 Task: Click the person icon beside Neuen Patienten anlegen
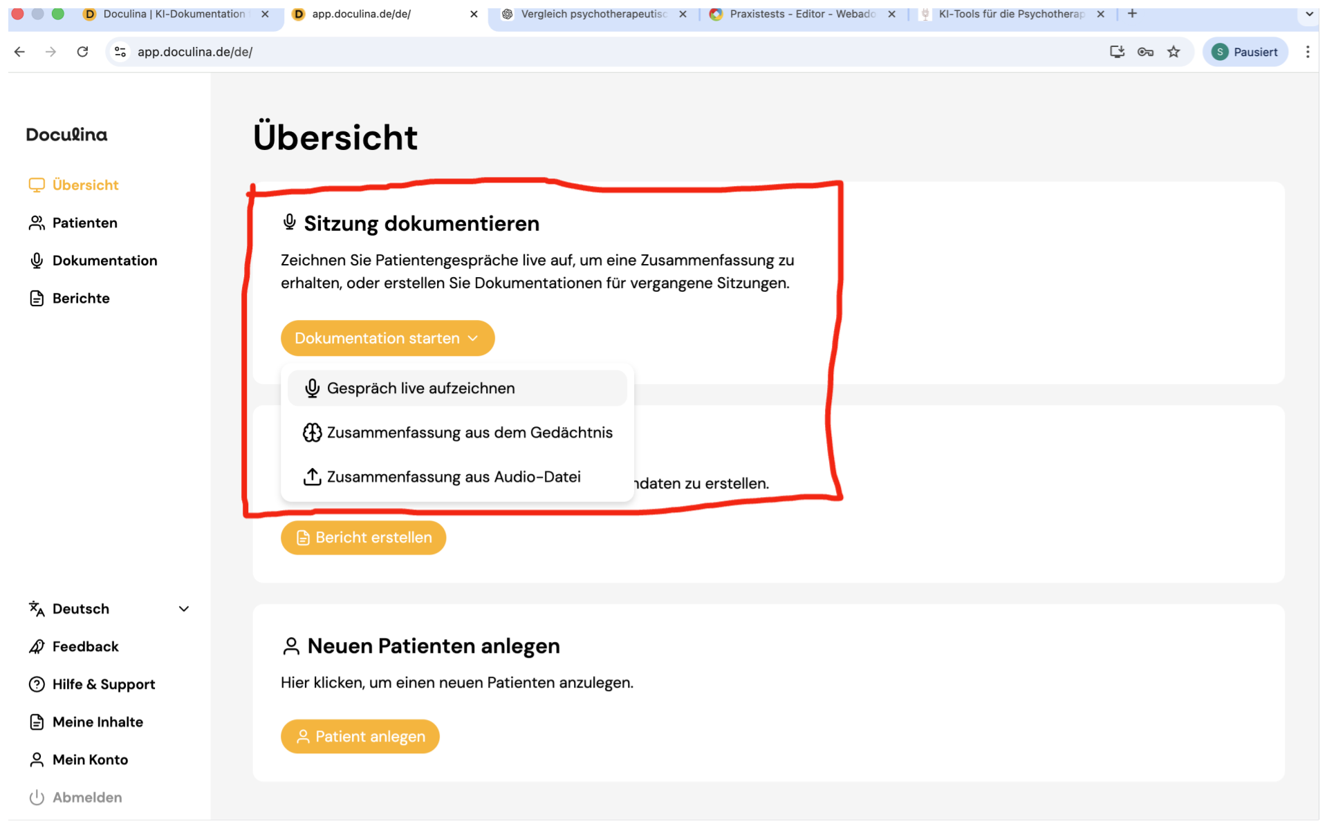point(291,646)
